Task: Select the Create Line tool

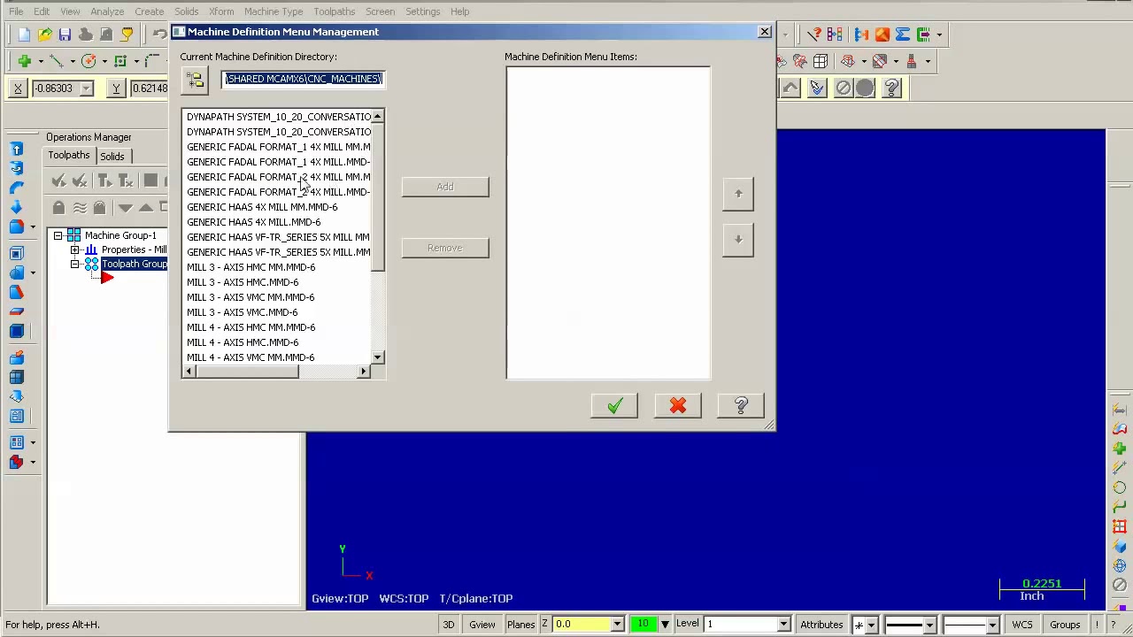Action: click(57, 61)
